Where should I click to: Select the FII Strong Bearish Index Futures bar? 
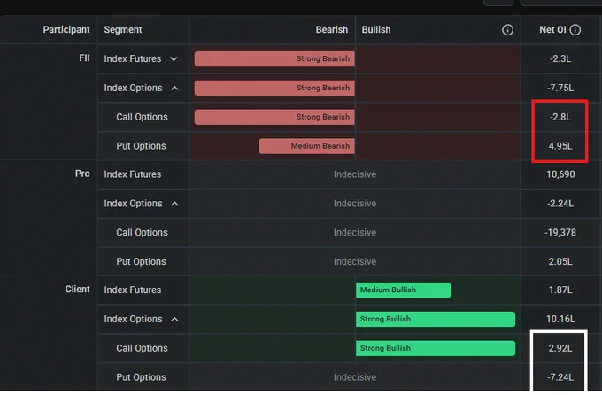274,58
